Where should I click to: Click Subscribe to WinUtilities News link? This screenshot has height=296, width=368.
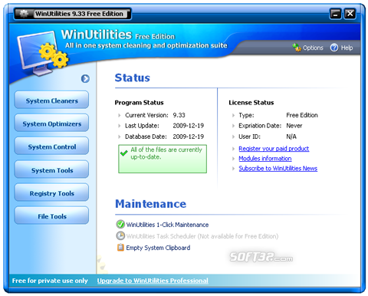(x=278, y=169)
